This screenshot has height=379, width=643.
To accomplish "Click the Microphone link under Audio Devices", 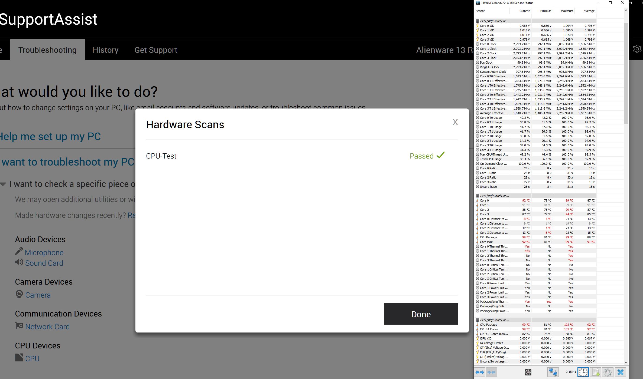I will [44, 252].
